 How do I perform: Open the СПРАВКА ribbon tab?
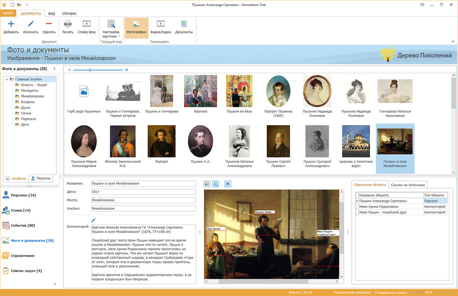[69, 13]
